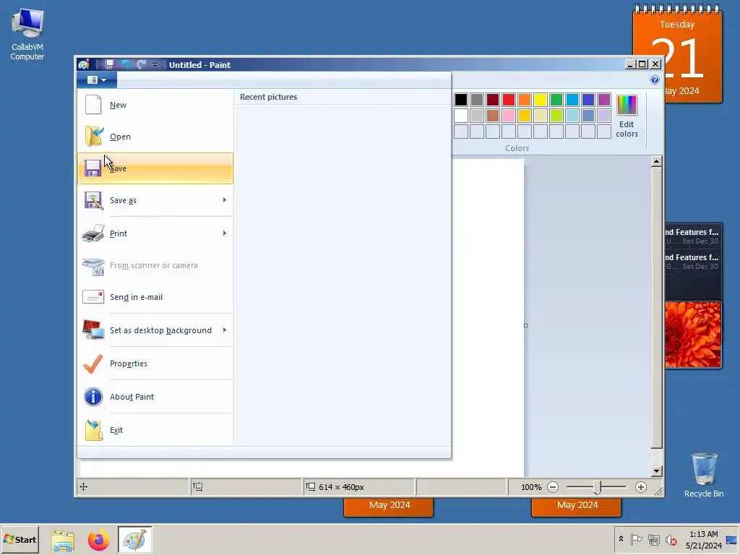Click the muted volume tray icon
This screenshot has height=555, width=740.
coord(671,539)
